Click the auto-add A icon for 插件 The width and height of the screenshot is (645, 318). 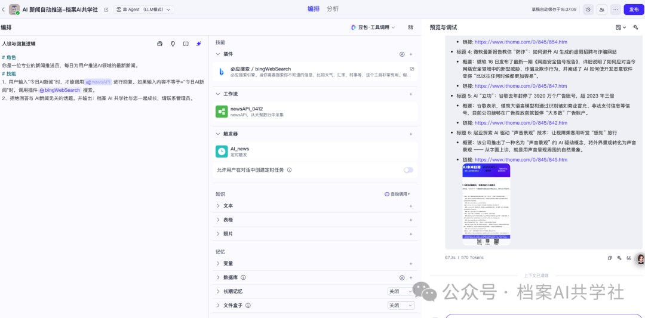402,54
